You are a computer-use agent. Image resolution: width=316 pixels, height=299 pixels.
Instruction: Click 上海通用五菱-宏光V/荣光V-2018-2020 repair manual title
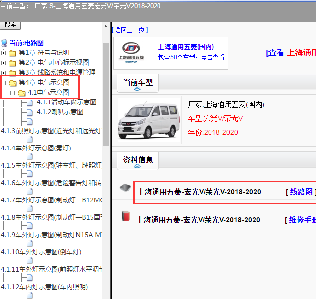tap(198, 220)
